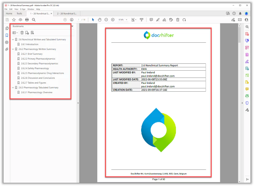254x186 pixels.
Task: Jump to 2.6.2.7 Tables and Figures bookmark
Action: pos(33,83)
